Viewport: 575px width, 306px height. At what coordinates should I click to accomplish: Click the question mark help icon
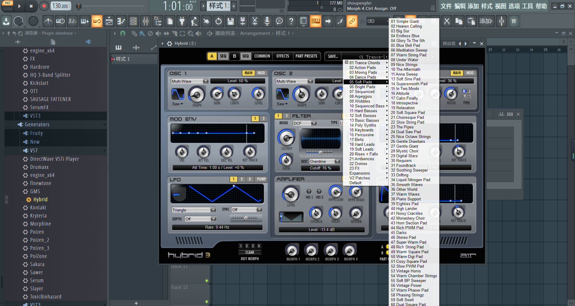coord(291,21)
